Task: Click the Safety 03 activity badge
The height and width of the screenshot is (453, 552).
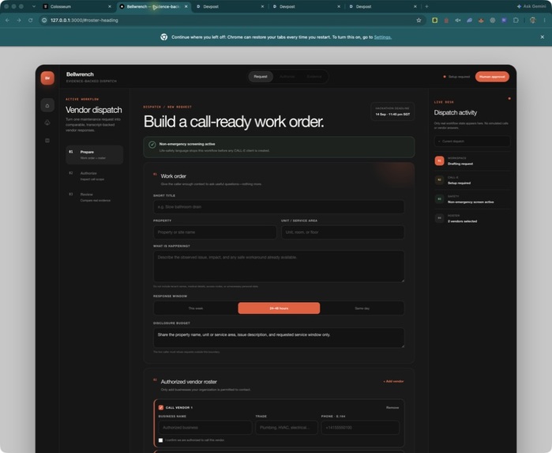Action: point(439,198)
